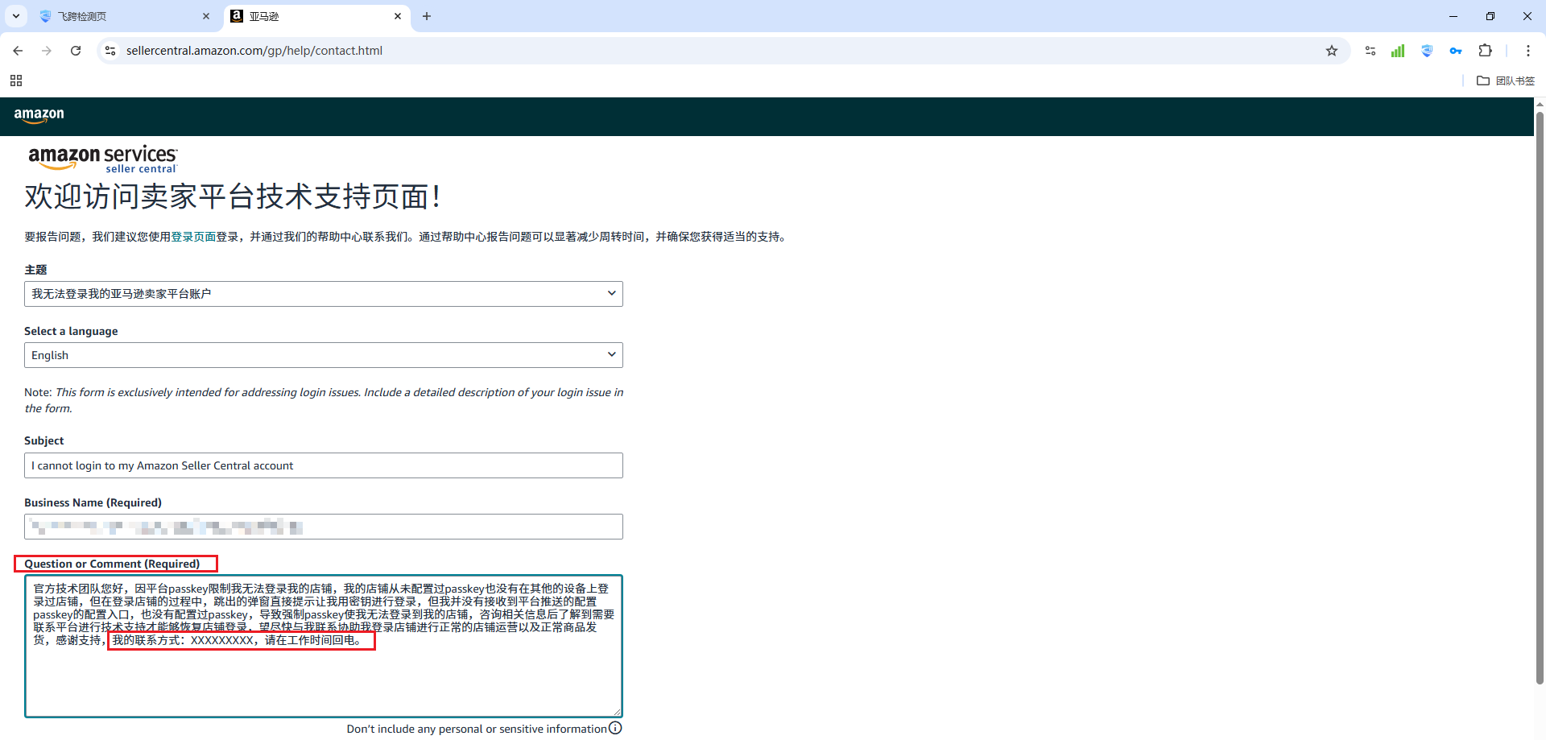The height and width of the screenshot is (740, 1546).
Task: Close the browser window
Action: pyautogui.click(x=1527, y=16)
